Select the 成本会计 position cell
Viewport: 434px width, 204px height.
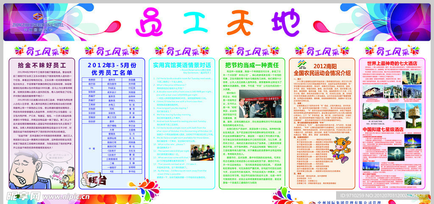click(x=112, y=92)
